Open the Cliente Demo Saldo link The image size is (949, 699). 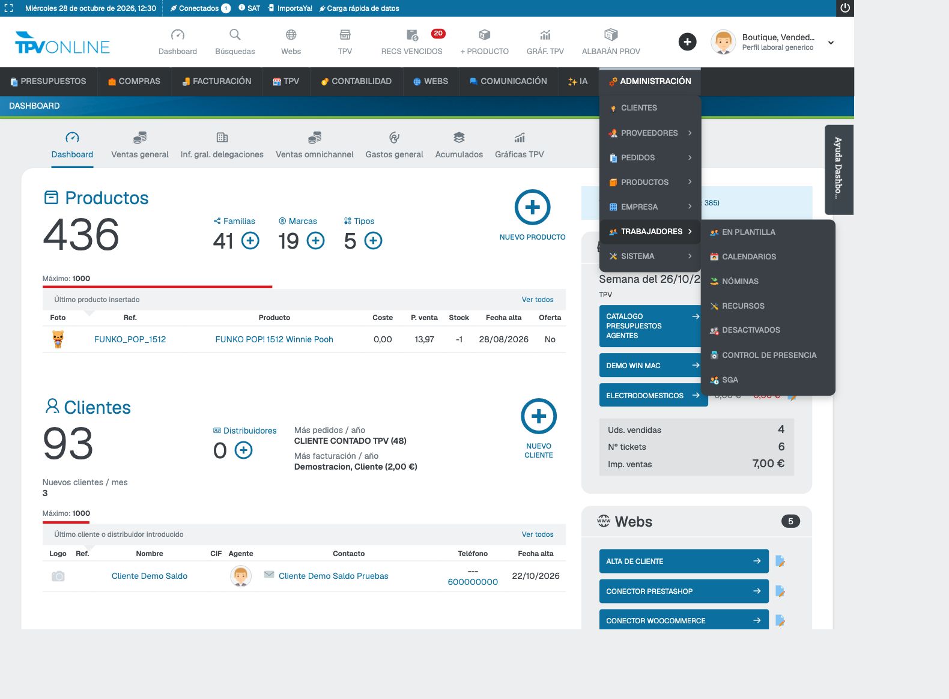[x=150, y=576]
